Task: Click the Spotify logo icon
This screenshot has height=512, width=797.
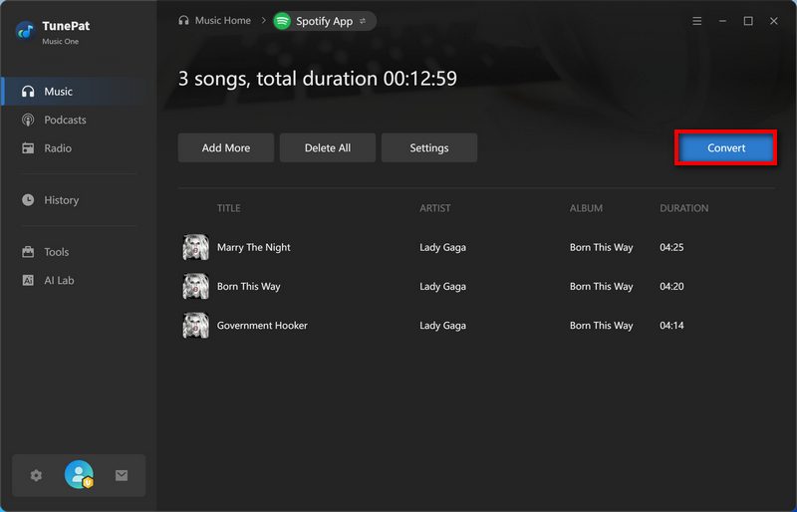Action: (x=282, y=21)
